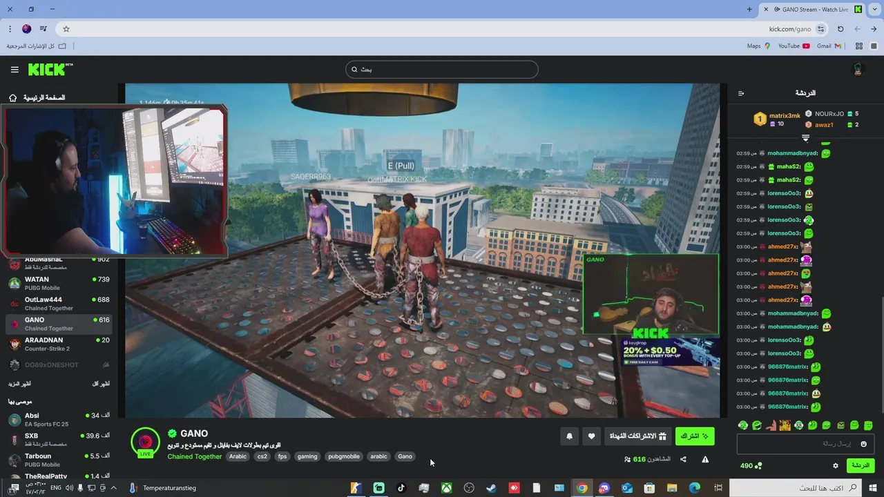The image size is (884, 497).
Task: View site information icon in address bar
Action: (820, 29)
